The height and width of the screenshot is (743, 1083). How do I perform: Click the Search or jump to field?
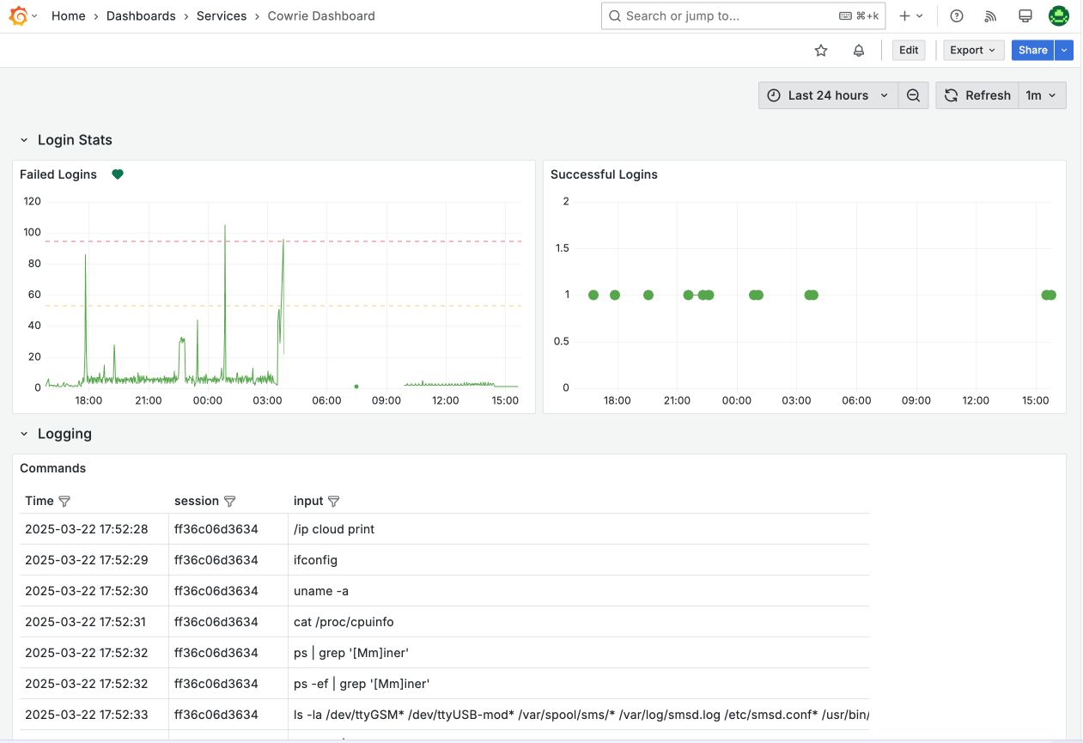743,16
